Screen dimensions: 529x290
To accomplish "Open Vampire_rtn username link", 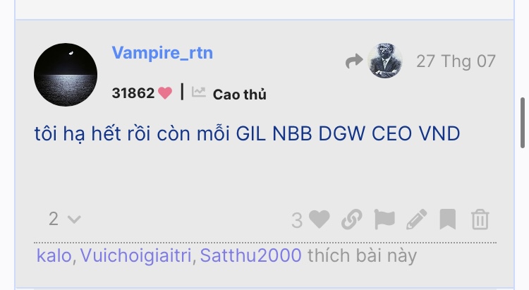I will (x=162, y=53).
